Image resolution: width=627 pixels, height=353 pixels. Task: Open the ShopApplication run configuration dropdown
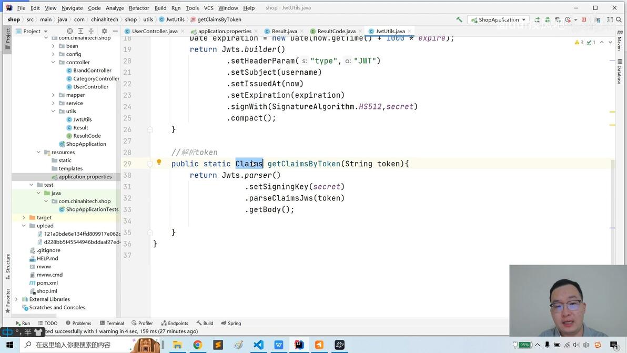coord(498,19)
